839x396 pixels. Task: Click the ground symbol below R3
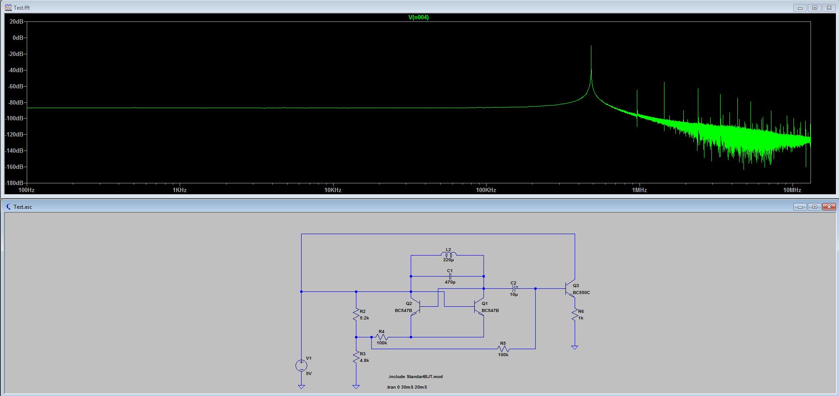click(x=356, y=387)
